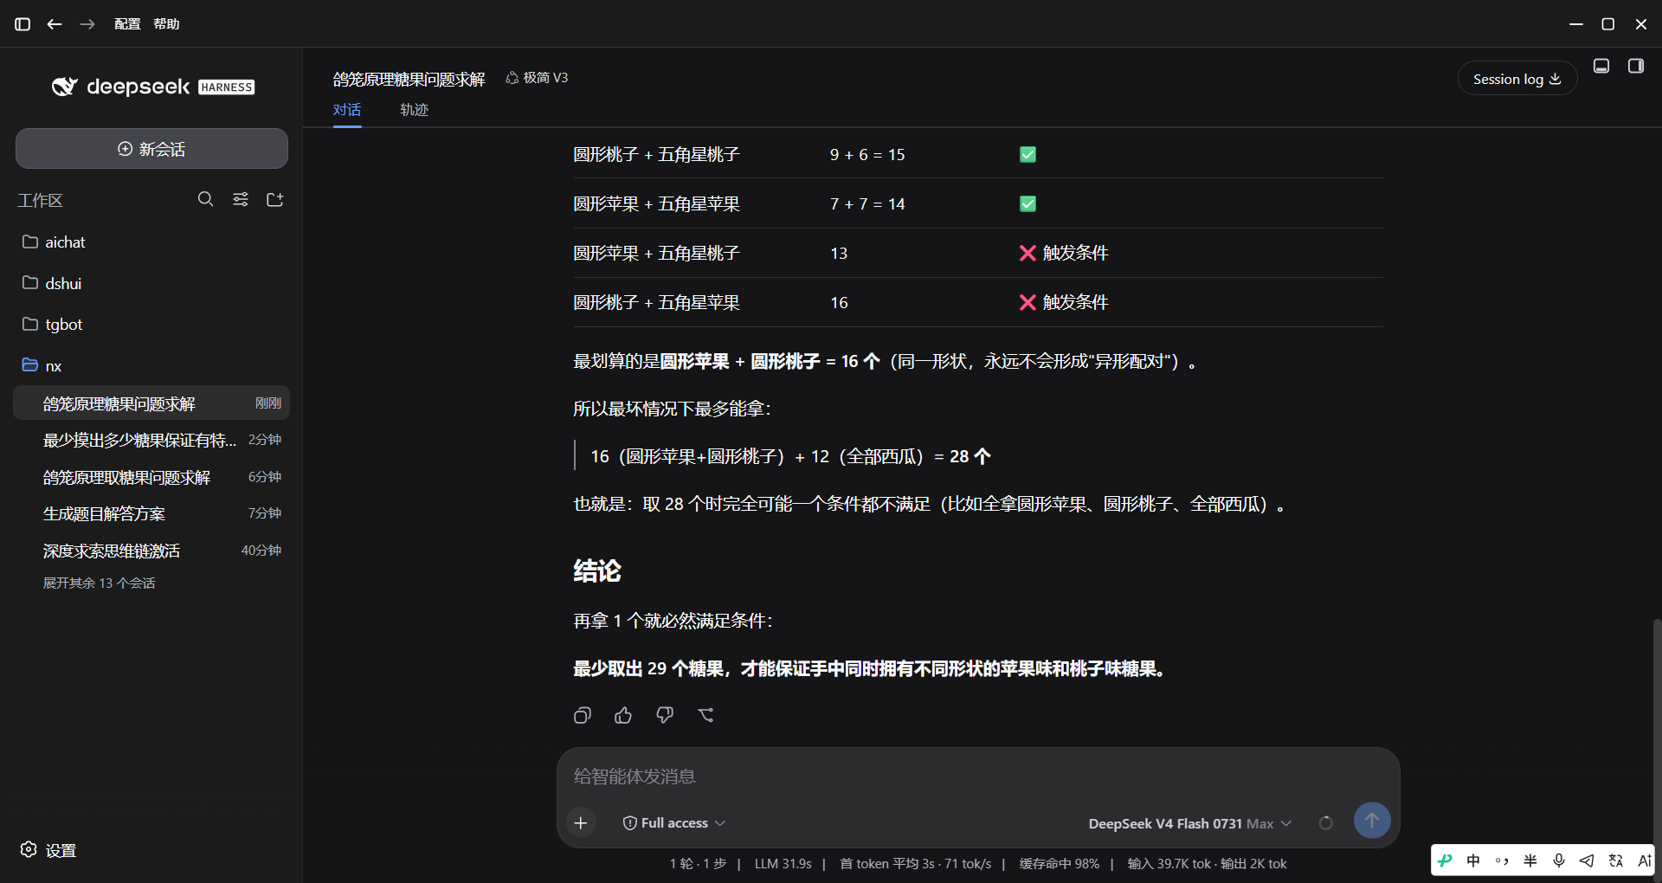The image size is (1662, 883).
Task: Go back with the left arrow
Action: (x=55, y=24)
